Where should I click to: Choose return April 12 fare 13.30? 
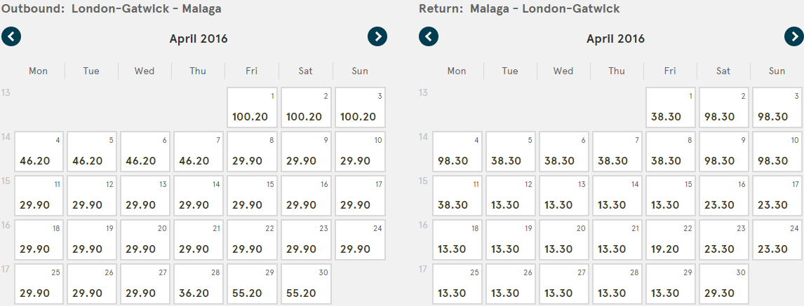(511, 196)
